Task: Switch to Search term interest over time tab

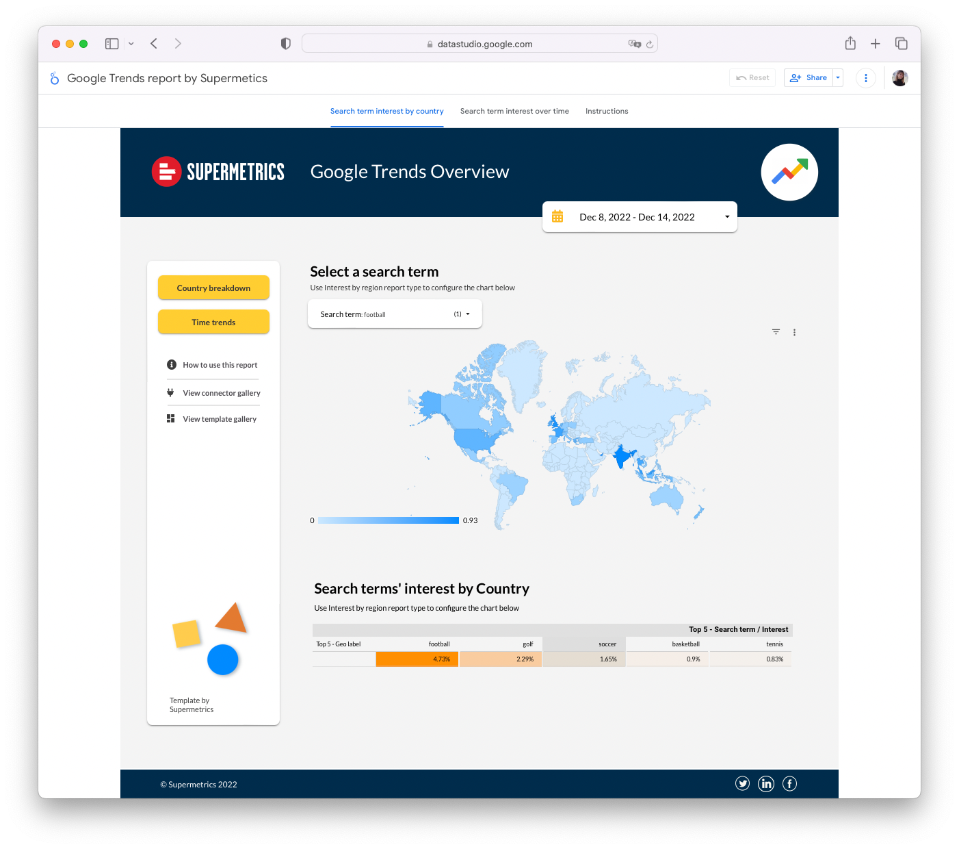Action: (x=514, y=111)
